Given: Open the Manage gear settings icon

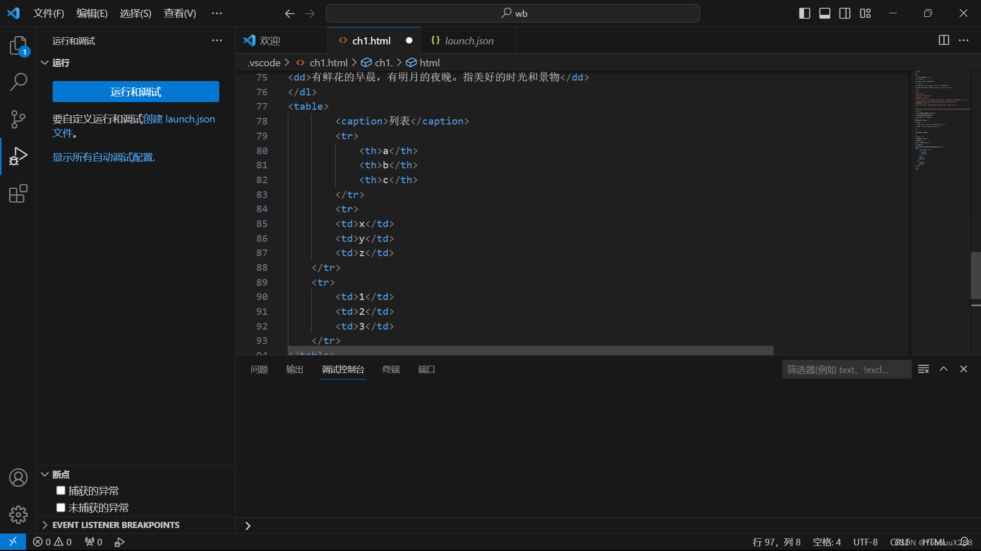Looking at the screenshot, I should 18,514.
